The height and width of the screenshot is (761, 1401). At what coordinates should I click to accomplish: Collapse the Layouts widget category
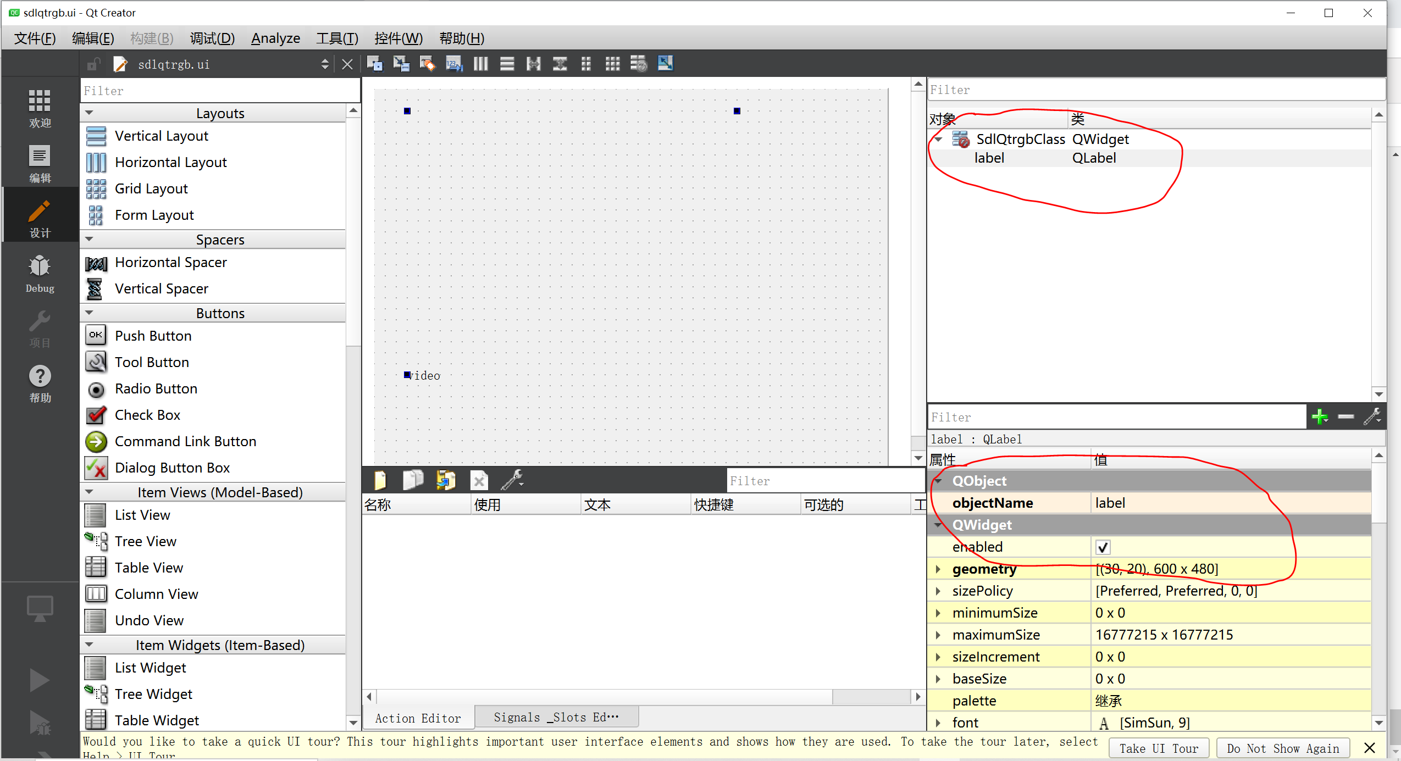pos(90,113)
